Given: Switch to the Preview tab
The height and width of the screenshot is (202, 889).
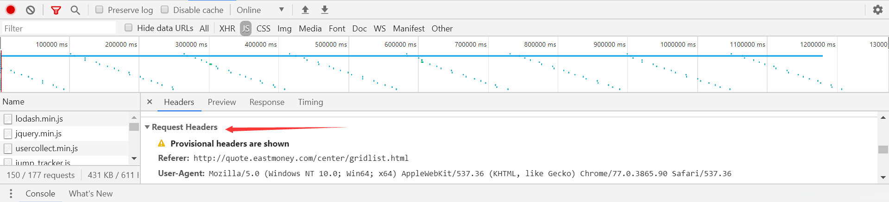Looking at the screenshot, I should point(221,102).
